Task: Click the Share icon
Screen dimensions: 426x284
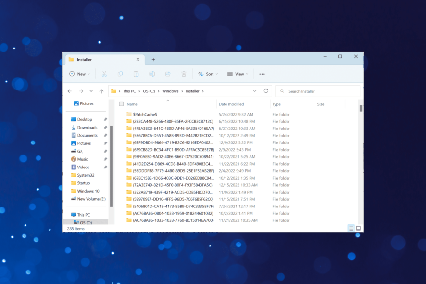Action: (x=167, y=74)
